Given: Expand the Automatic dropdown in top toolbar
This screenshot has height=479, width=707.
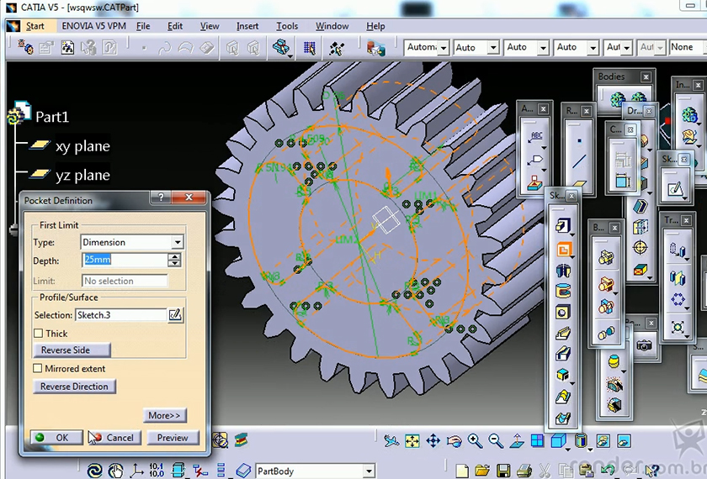Looking at the screenshot, I should click(x=442, y=48).
